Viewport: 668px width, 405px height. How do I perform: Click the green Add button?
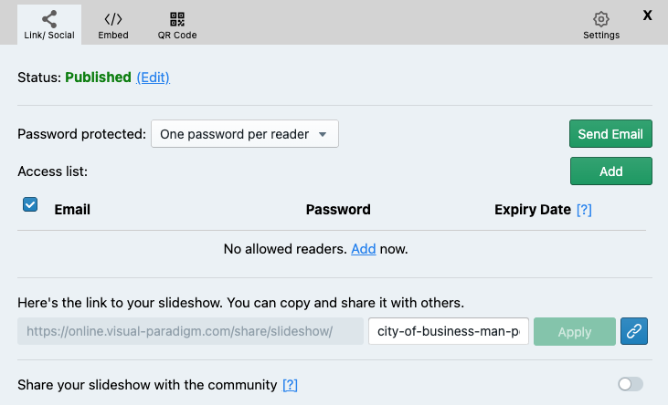(610, 171)
